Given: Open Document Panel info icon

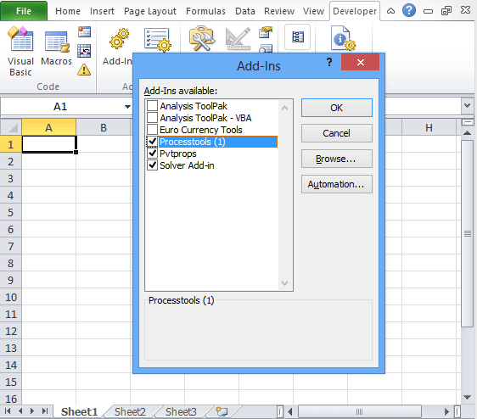Looking at the screenshot, I should click(x=343, y=38).
